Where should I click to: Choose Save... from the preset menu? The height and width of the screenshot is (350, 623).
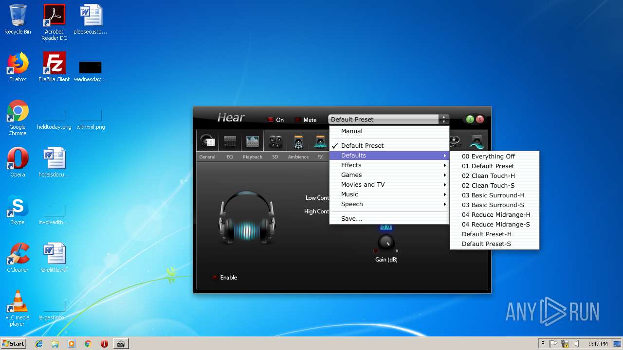[x=389, y=219]
